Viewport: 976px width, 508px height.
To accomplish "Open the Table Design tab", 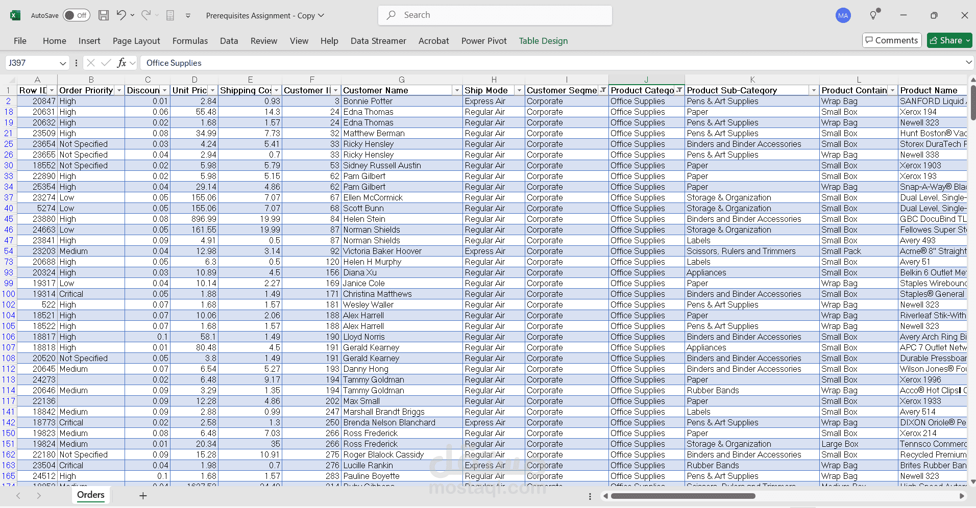I will pyautogui.click(x=543, y=41).
